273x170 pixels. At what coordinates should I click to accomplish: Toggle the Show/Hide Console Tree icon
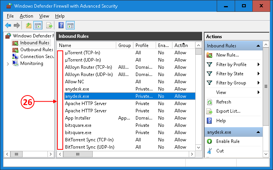click(38, 26)
